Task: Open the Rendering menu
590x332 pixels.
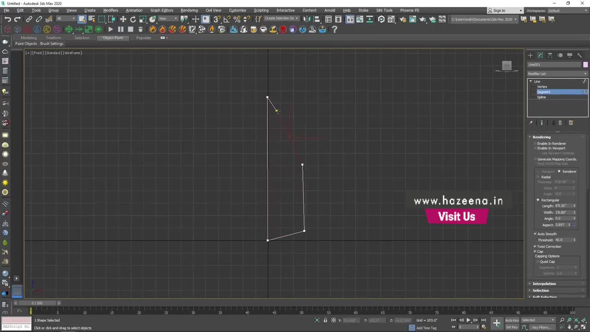Action: coord(189,10)
